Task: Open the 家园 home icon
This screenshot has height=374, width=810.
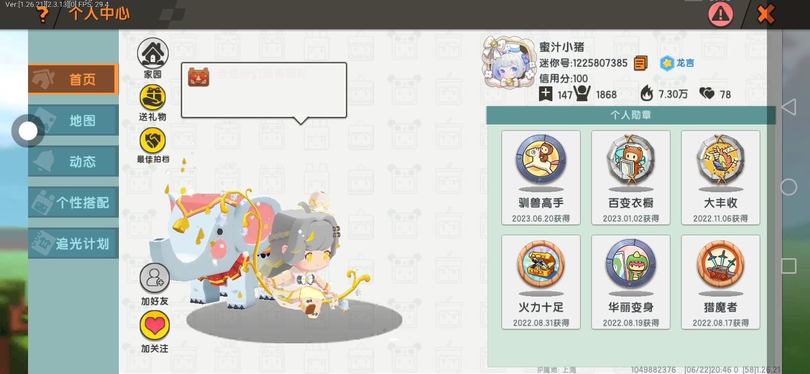Action: pyautogui.click(x=153, y=53)
